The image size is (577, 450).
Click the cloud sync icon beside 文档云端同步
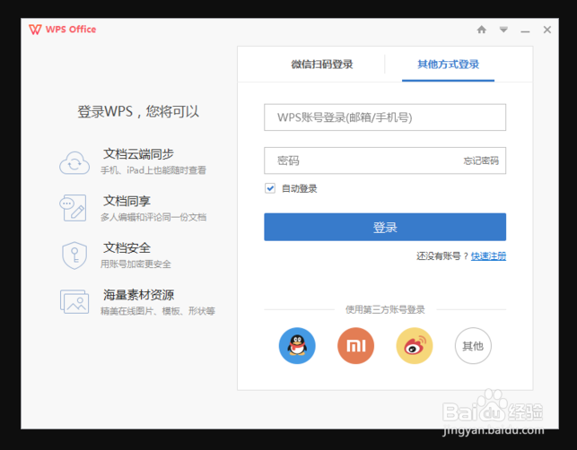(x=74, y=162)
